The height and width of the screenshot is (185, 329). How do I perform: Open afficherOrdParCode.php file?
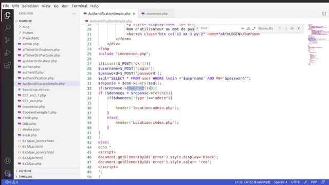click(x=41, y=55)
